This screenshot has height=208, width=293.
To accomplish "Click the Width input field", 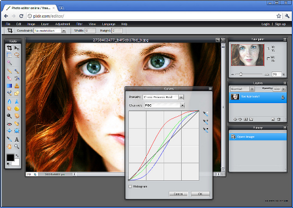I will tap(90, 31).
